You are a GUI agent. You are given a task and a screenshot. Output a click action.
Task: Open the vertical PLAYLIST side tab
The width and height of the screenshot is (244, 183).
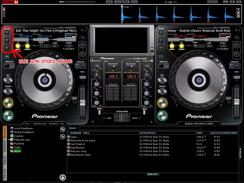pos(240,153)
